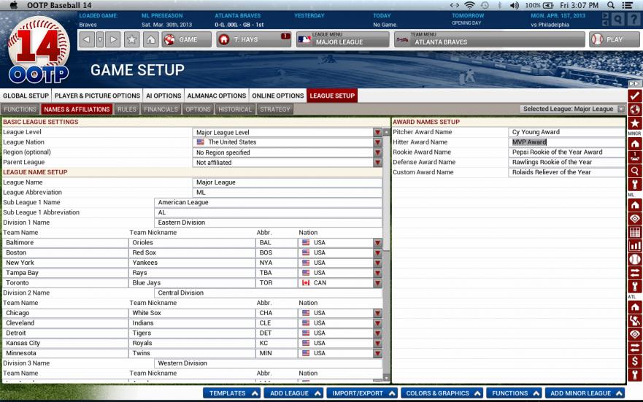Open the Parent League dropdown
This screenshot has height=402, width=643.
(x=377, y=163)
